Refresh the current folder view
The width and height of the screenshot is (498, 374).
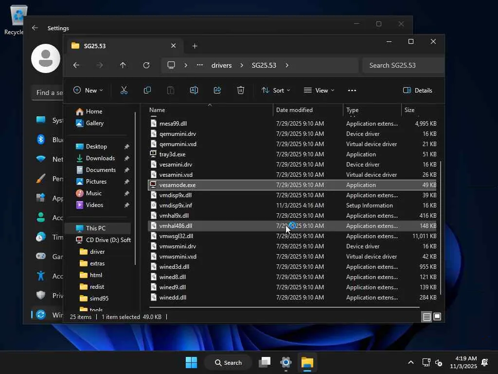146,65
